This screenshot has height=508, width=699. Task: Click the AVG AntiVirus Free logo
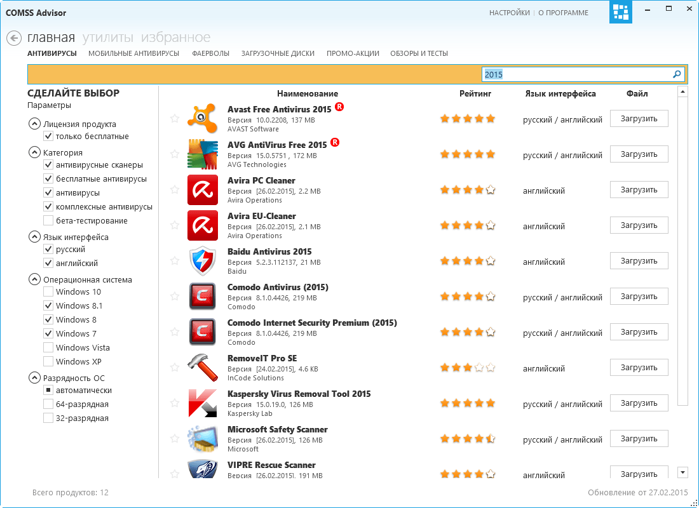(202, 154)
